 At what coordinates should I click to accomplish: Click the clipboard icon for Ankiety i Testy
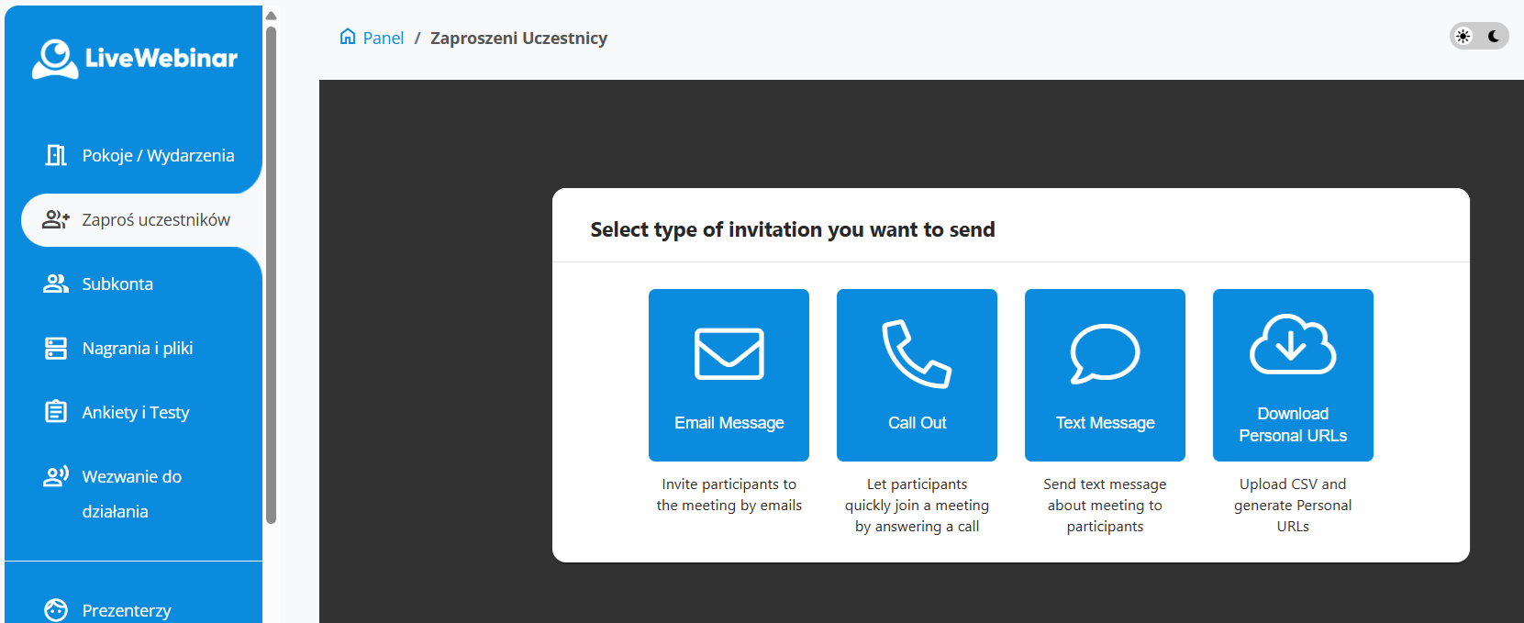coord(56,412)
